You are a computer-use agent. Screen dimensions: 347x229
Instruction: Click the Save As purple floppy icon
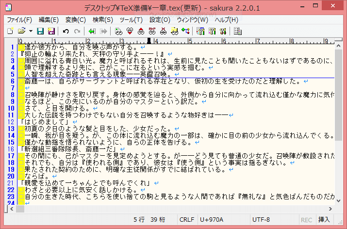click(51, 31)
